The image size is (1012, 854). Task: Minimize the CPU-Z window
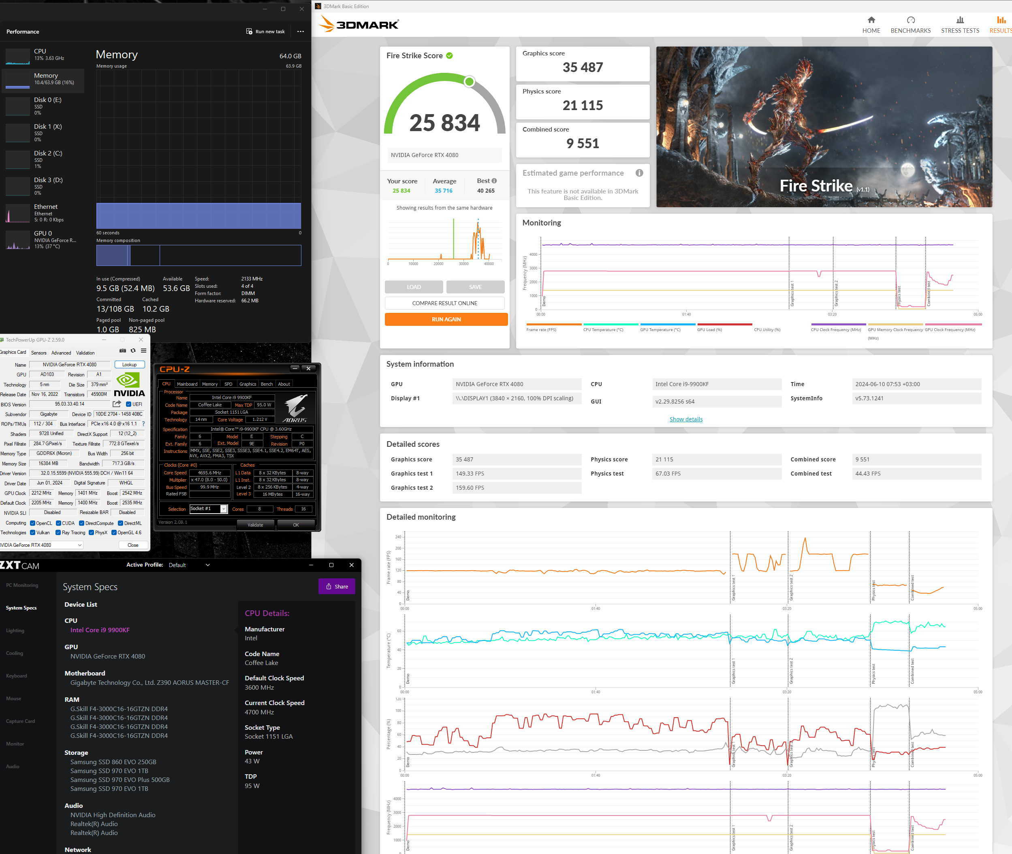294,368
